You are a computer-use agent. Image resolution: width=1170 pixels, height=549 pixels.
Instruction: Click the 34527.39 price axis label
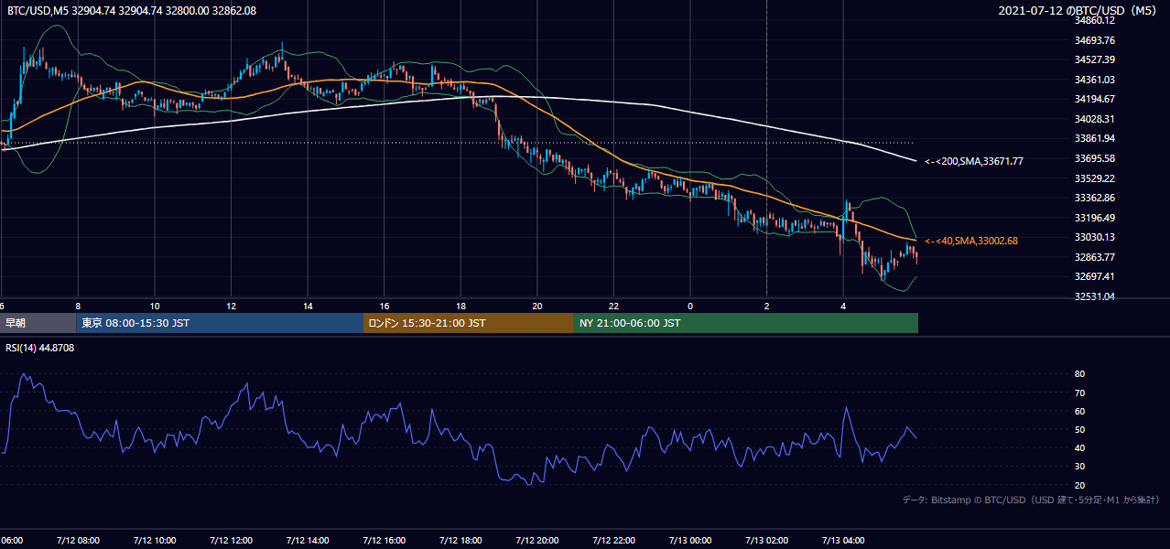tap(1094, 59)
